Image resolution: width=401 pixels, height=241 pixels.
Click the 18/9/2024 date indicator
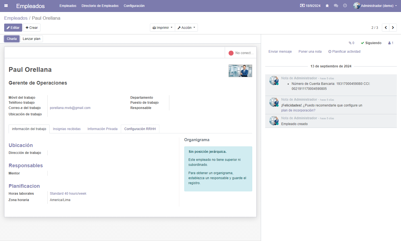pos(310,6)
